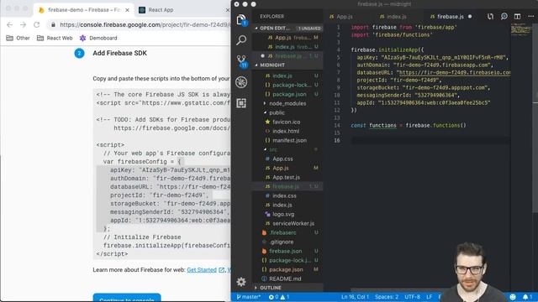Click Ln 16, Col 1 in status bar

coord(355,297)
